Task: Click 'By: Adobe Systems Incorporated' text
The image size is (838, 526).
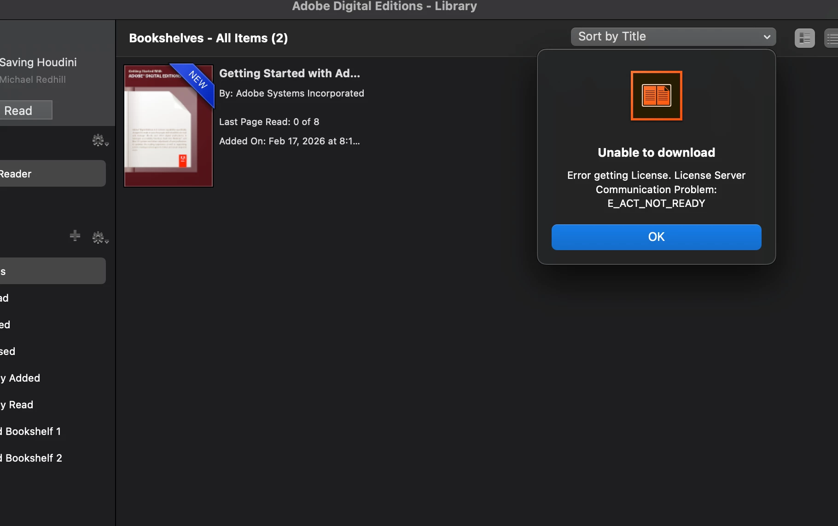Action: pos(291,93)
